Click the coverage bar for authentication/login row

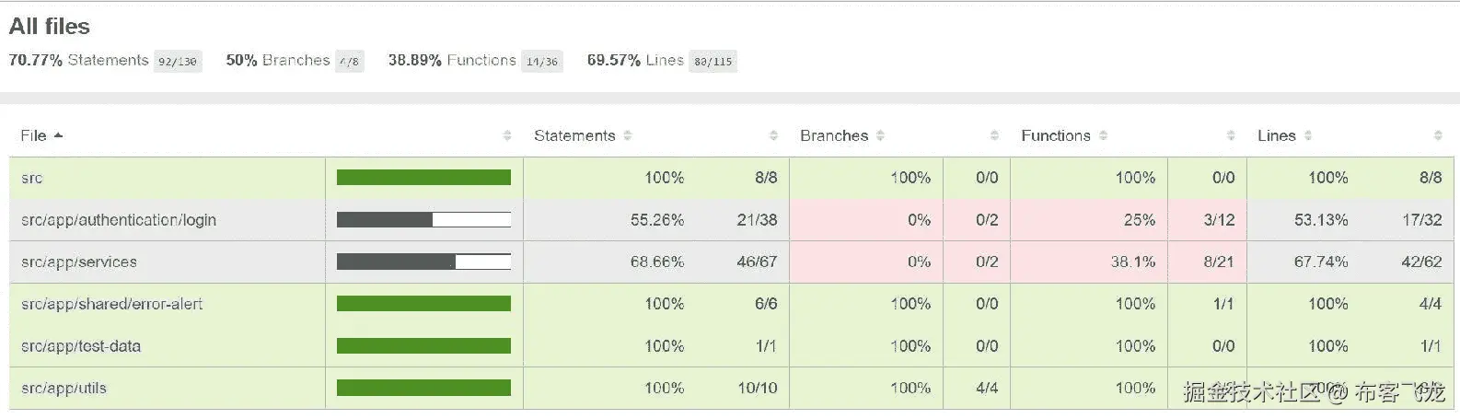point(423,220)
